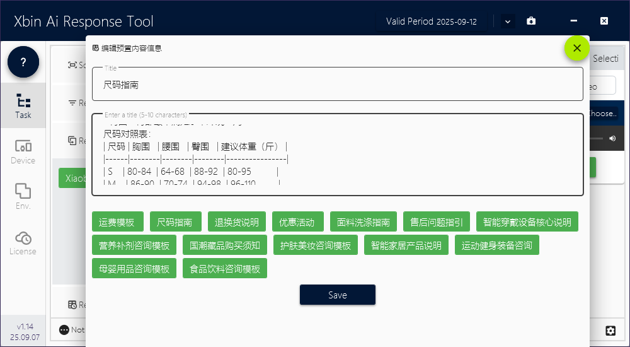Select the 尺码指南 preset button

click(175, 222)
